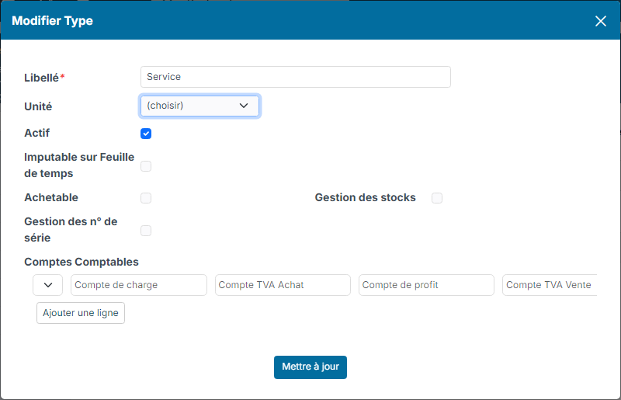Screen dimensions: 621x400
Task: Enable Imputable sur Feuille de temps checkbox
Action: click(146, 166)
